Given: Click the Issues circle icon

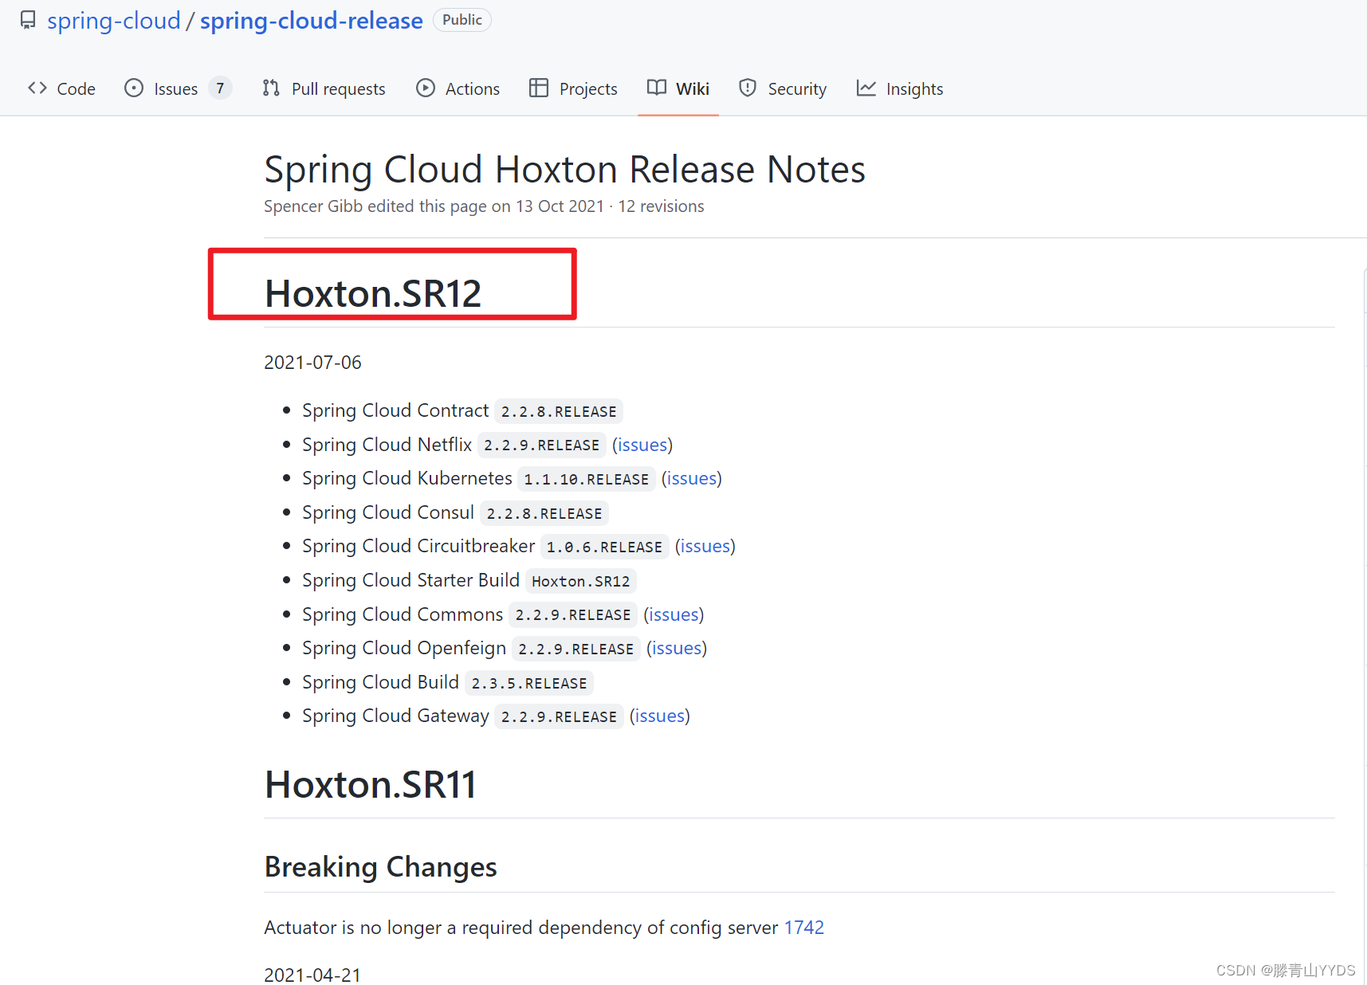Looking at the screenshot, I should pyautogui.click(x=134, y=88).
